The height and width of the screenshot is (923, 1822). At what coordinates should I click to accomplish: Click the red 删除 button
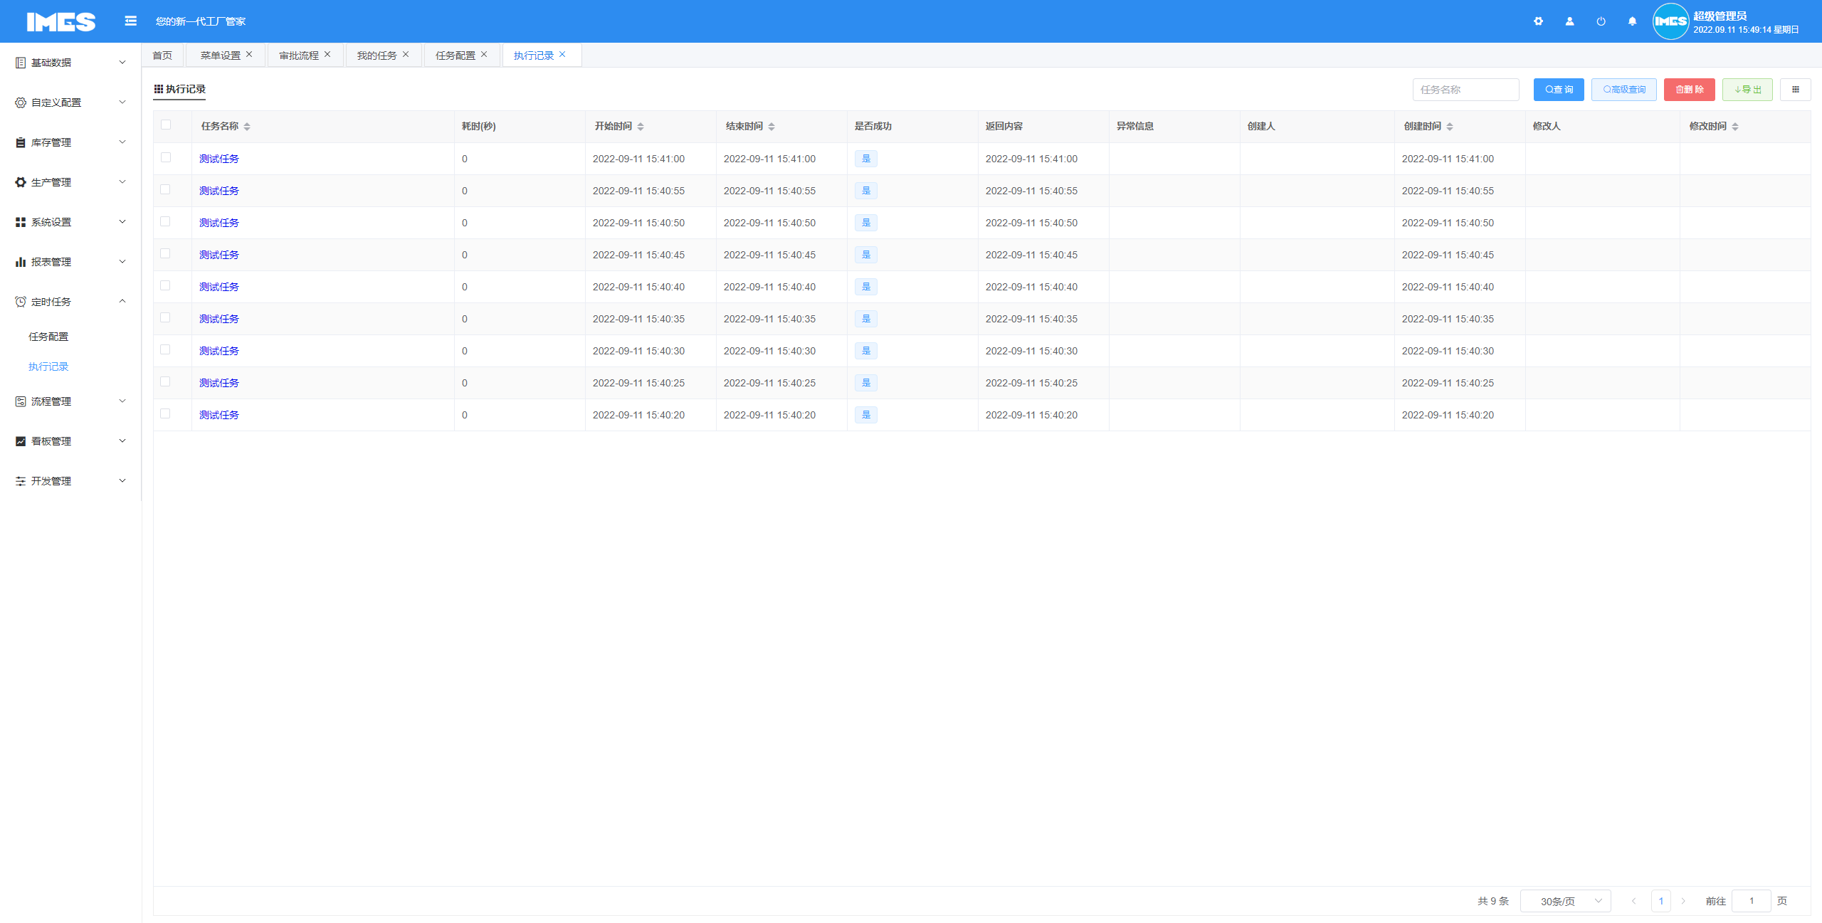pos(1690,90)
